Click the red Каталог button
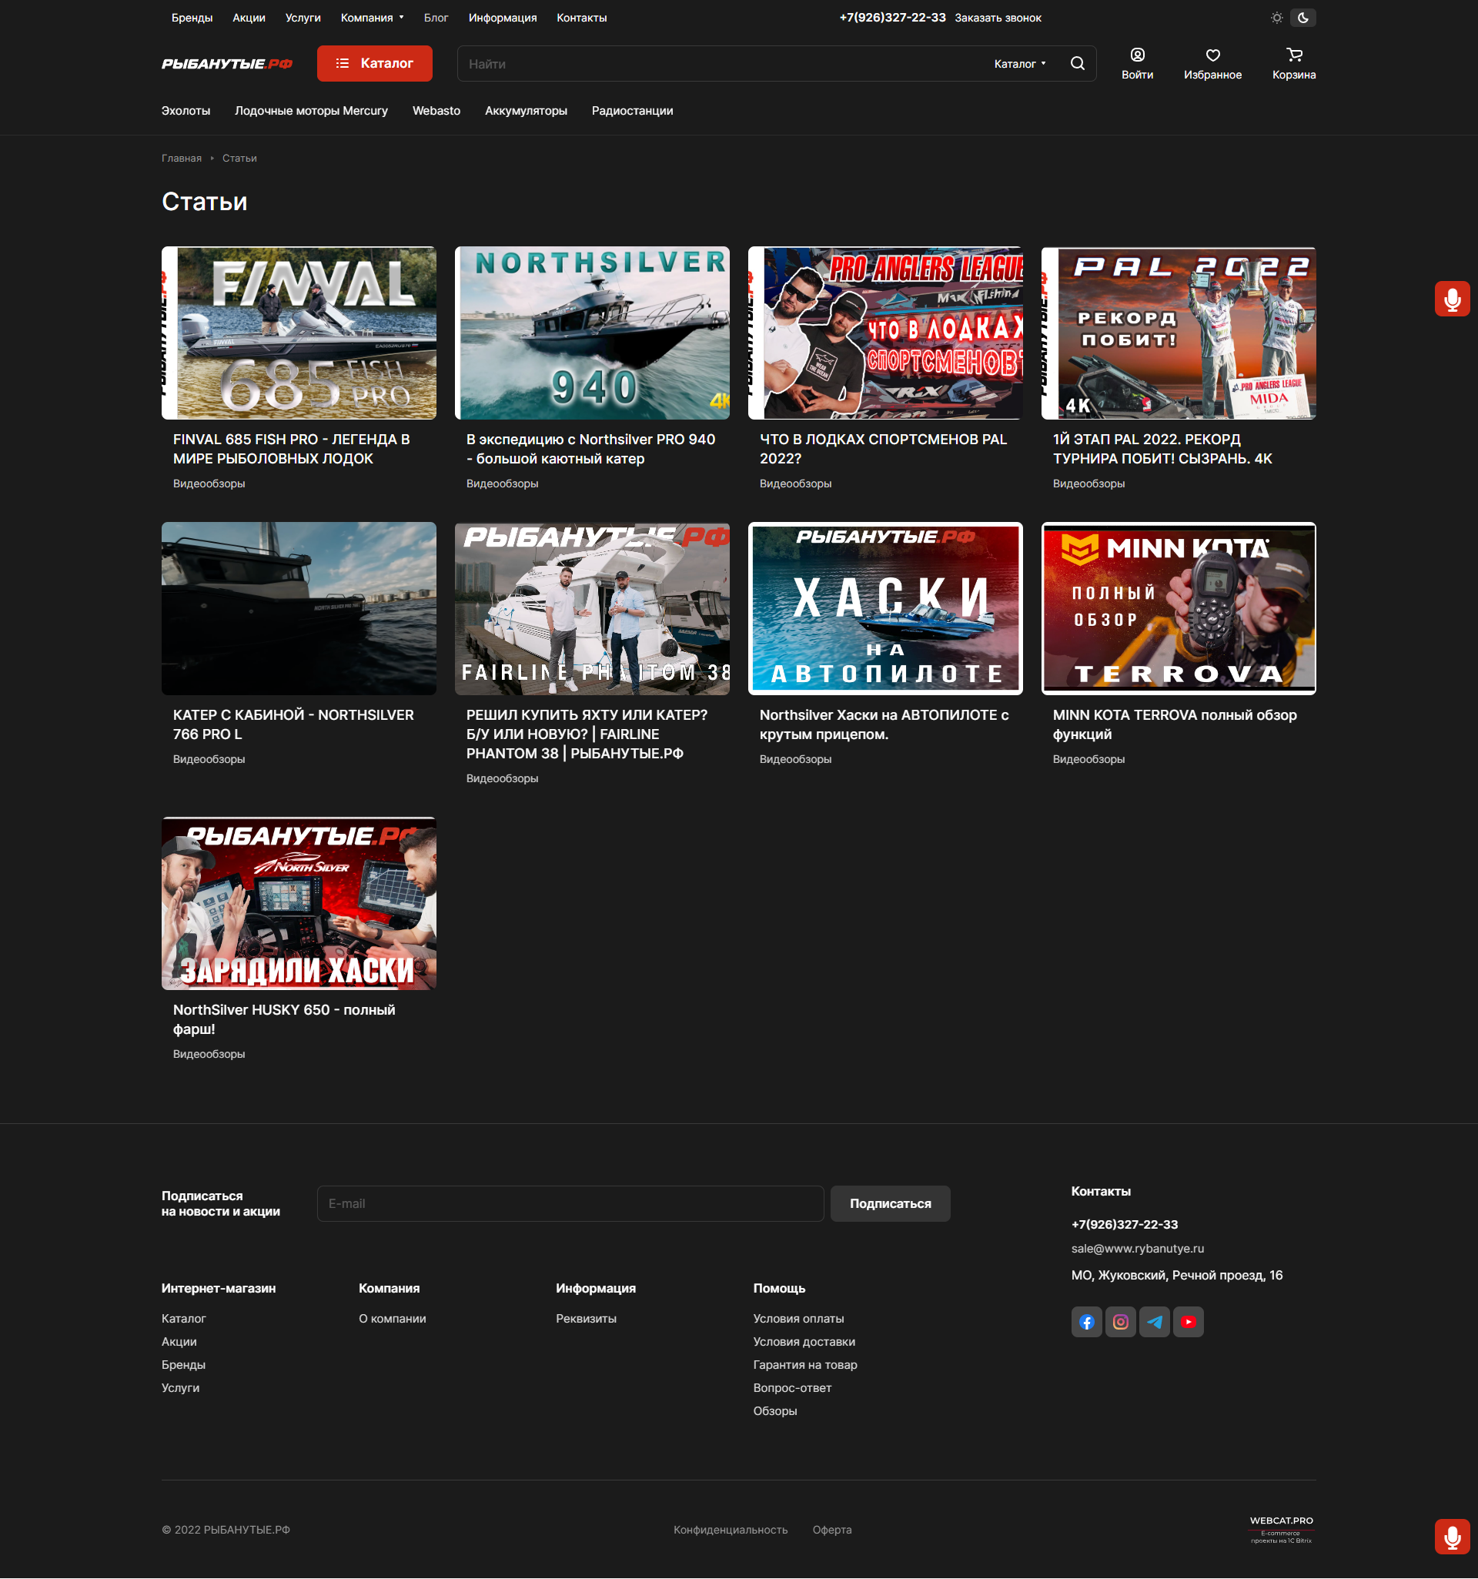This screenshot has width=1478, height=1579. [375, 64]
